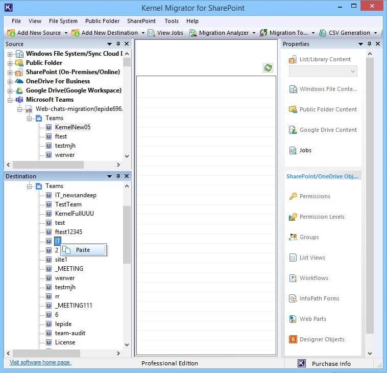Open the File menu
Screen dimensions: 387x373
click(16, 21)
